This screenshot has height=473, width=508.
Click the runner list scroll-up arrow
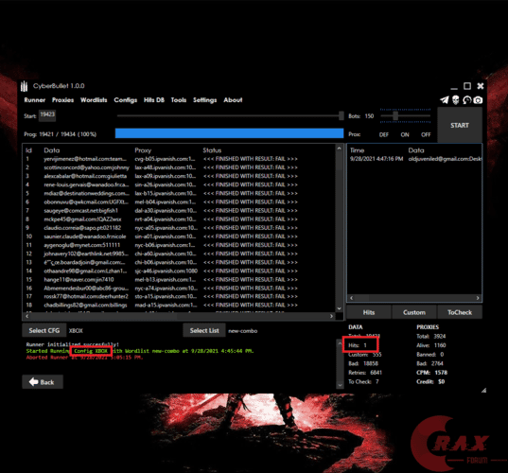pos(339,149)
